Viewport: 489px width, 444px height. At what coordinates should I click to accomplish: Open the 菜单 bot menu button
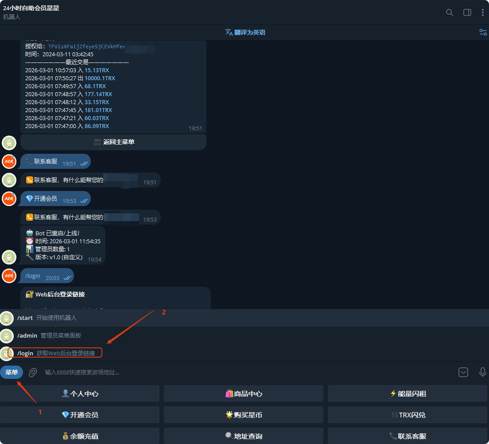tap(12, 372)
